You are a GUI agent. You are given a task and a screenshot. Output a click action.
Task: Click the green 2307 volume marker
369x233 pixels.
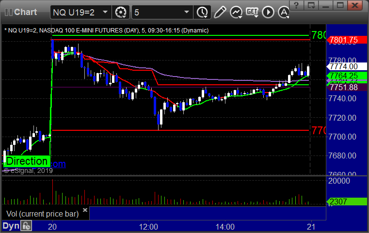(x=347, y=202)
